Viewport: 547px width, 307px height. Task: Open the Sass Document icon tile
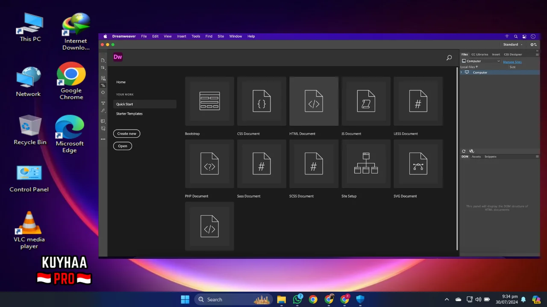tap(262, 164)
